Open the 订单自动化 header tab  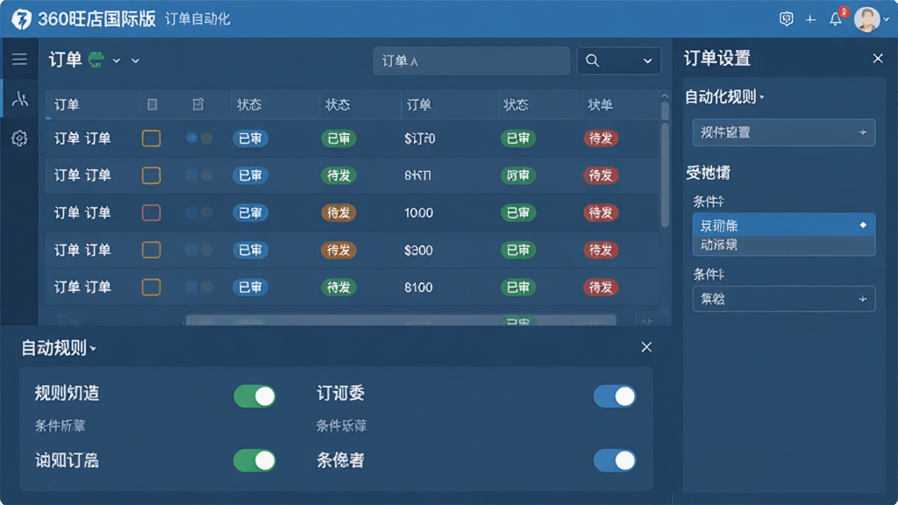click(x=197, y=19)
